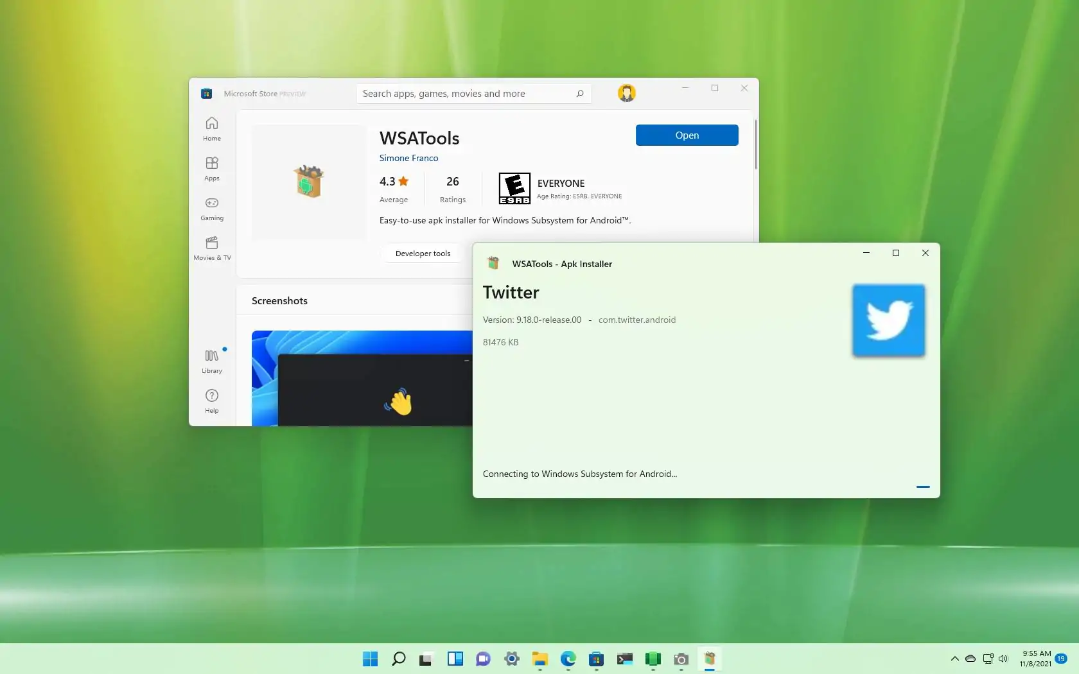Screen dimensions: 1079x674
Task: Open the Camera app taskbar icon
Action: [x=681, y=659]
